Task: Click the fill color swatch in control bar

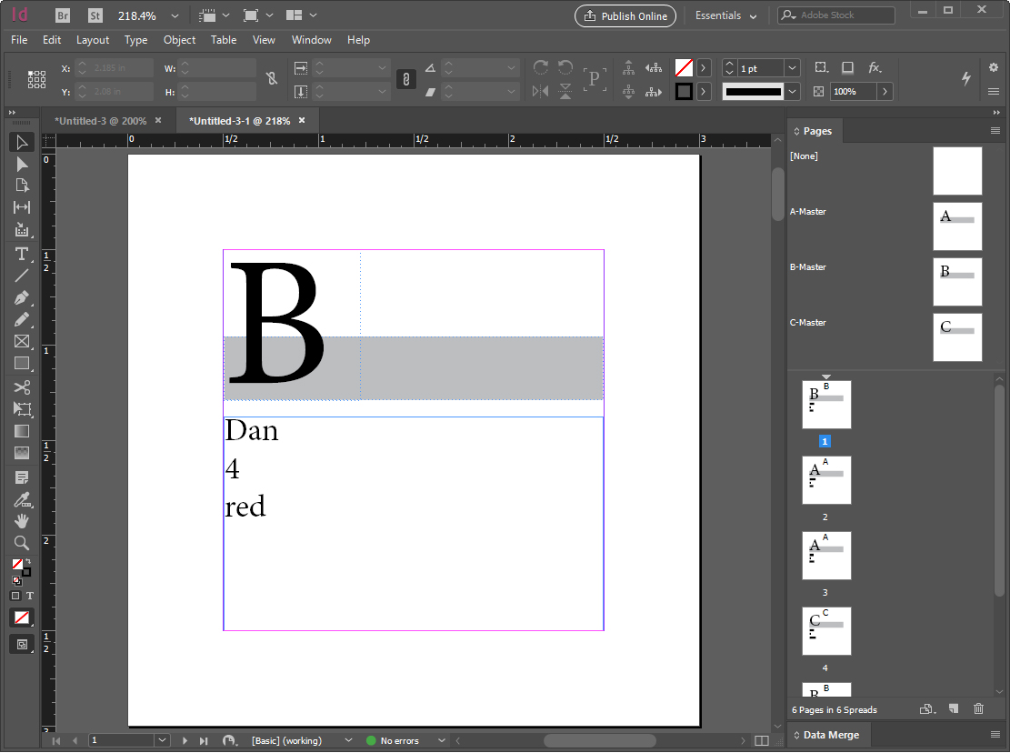Action: click(x=684, y=68)
